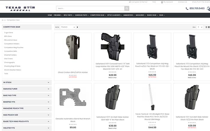The height and width of the screenshot is (131, 210).
Task: Click the $9.00 price text
Action: point(73,127)
